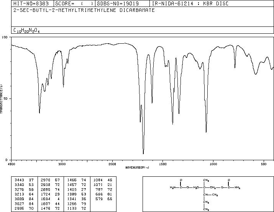Select the IR-NIDA-61214 : KBR DISC label
This screenshot has height=212, width=274.
(x=190, y=3)
